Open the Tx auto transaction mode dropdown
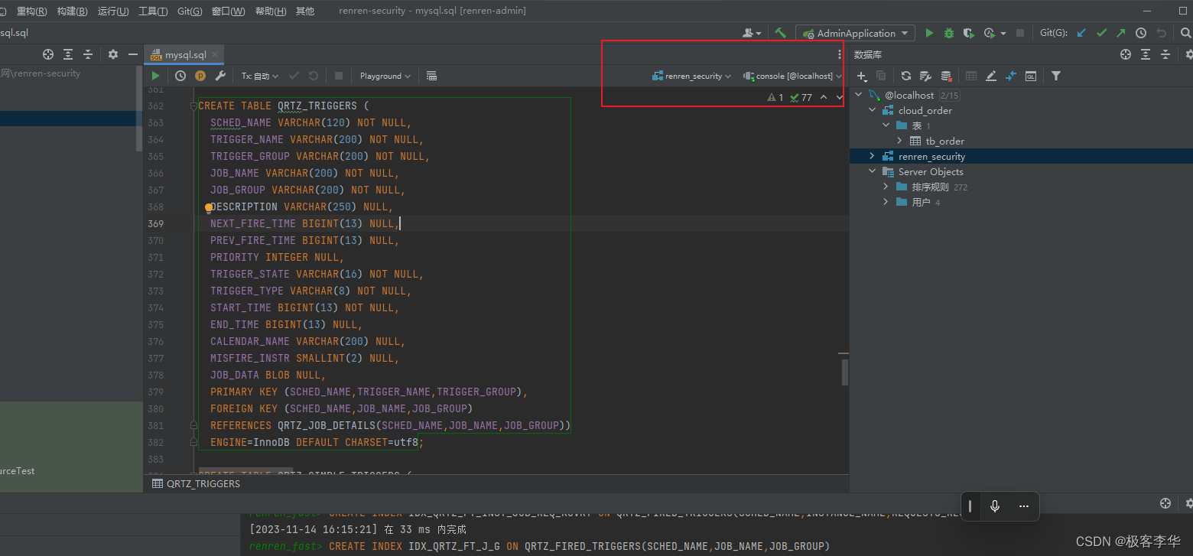 coord(260,76)
